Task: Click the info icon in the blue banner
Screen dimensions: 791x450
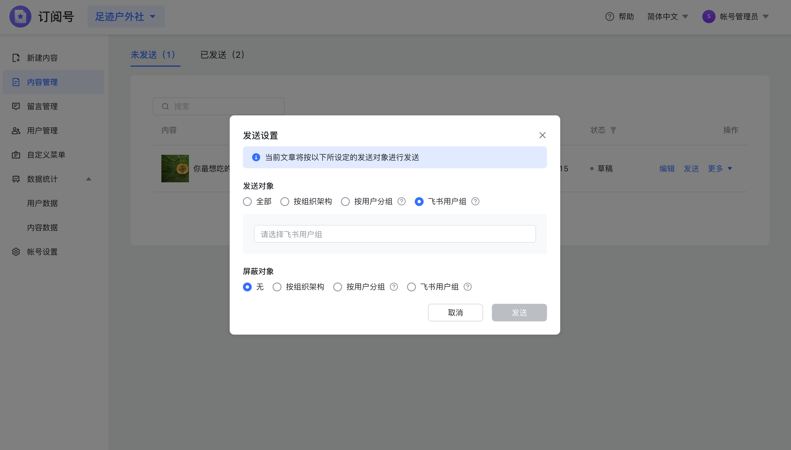Action: [x=256, y=157]
